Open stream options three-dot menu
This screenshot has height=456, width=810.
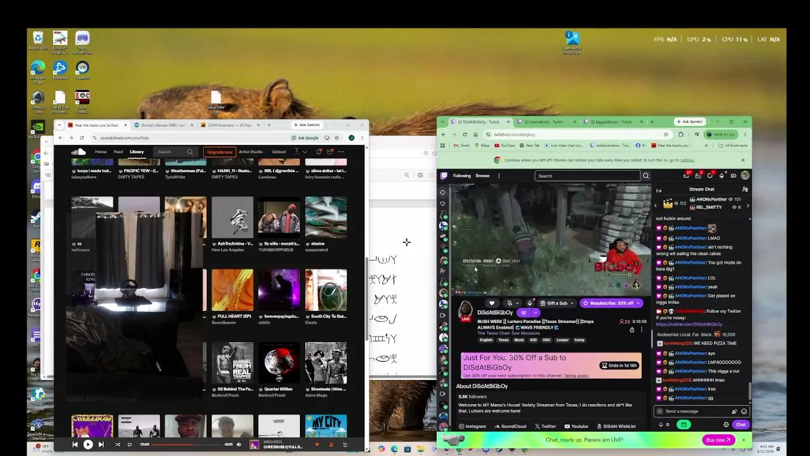pos(641,329)
